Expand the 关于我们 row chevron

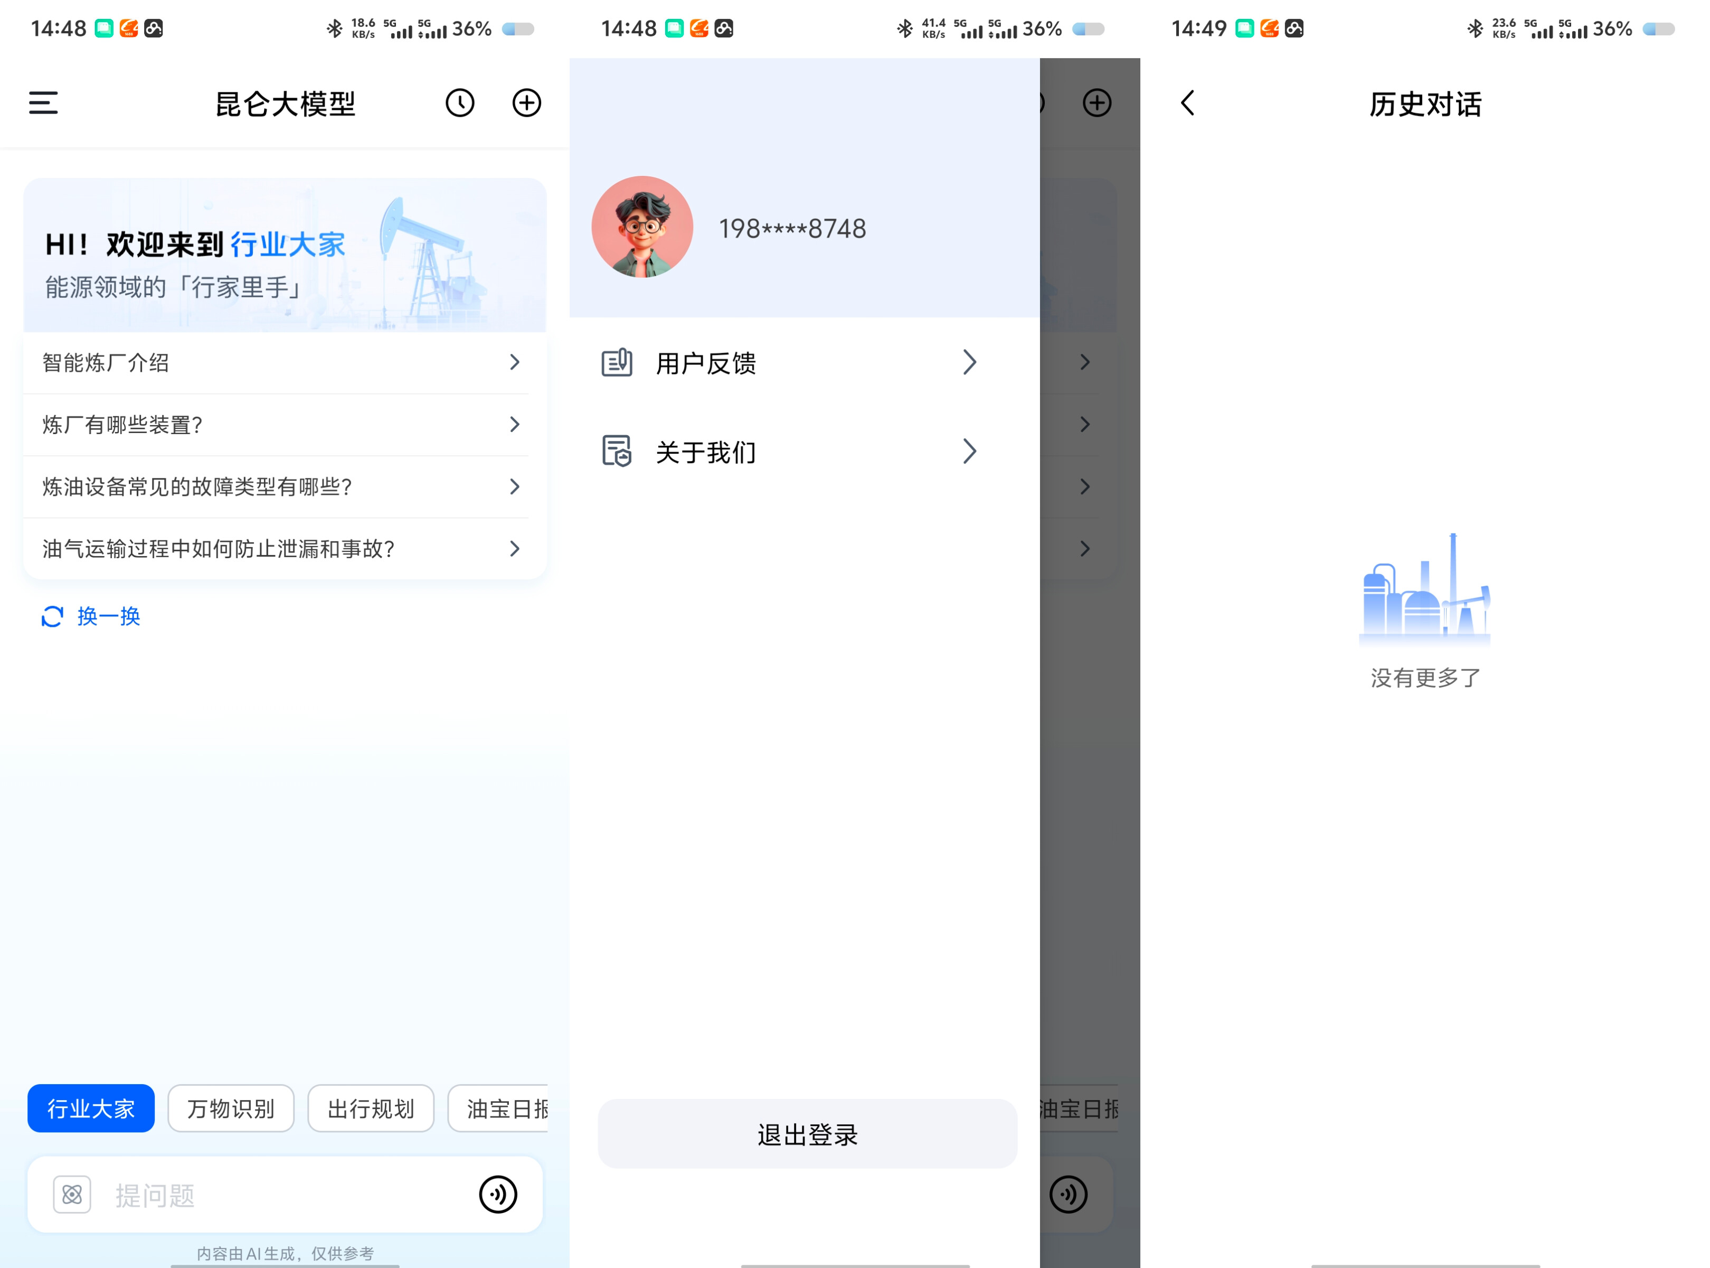(x=970, y=452)
